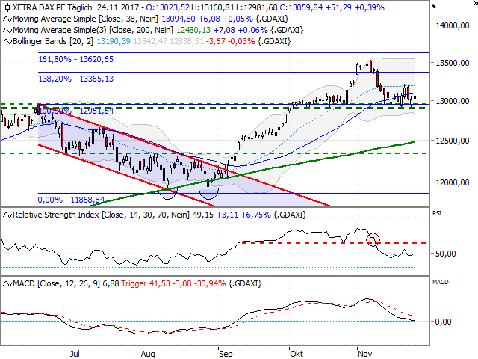Click the Nov label on the time axis
This screenshot has height=359, width=478.
tap(365, 350)
